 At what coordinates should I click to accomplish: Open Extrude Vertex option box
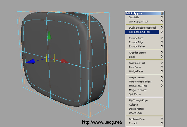tap(161, 46)
